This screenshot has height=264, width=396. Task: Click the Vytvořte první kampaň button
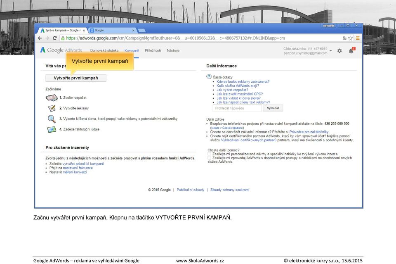pos(76,78)
